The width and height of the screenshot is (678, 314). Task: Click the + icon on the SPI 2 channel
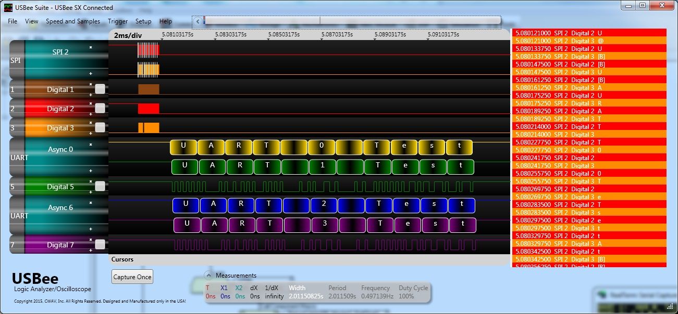pyautogui.click(x=90, y=73)
